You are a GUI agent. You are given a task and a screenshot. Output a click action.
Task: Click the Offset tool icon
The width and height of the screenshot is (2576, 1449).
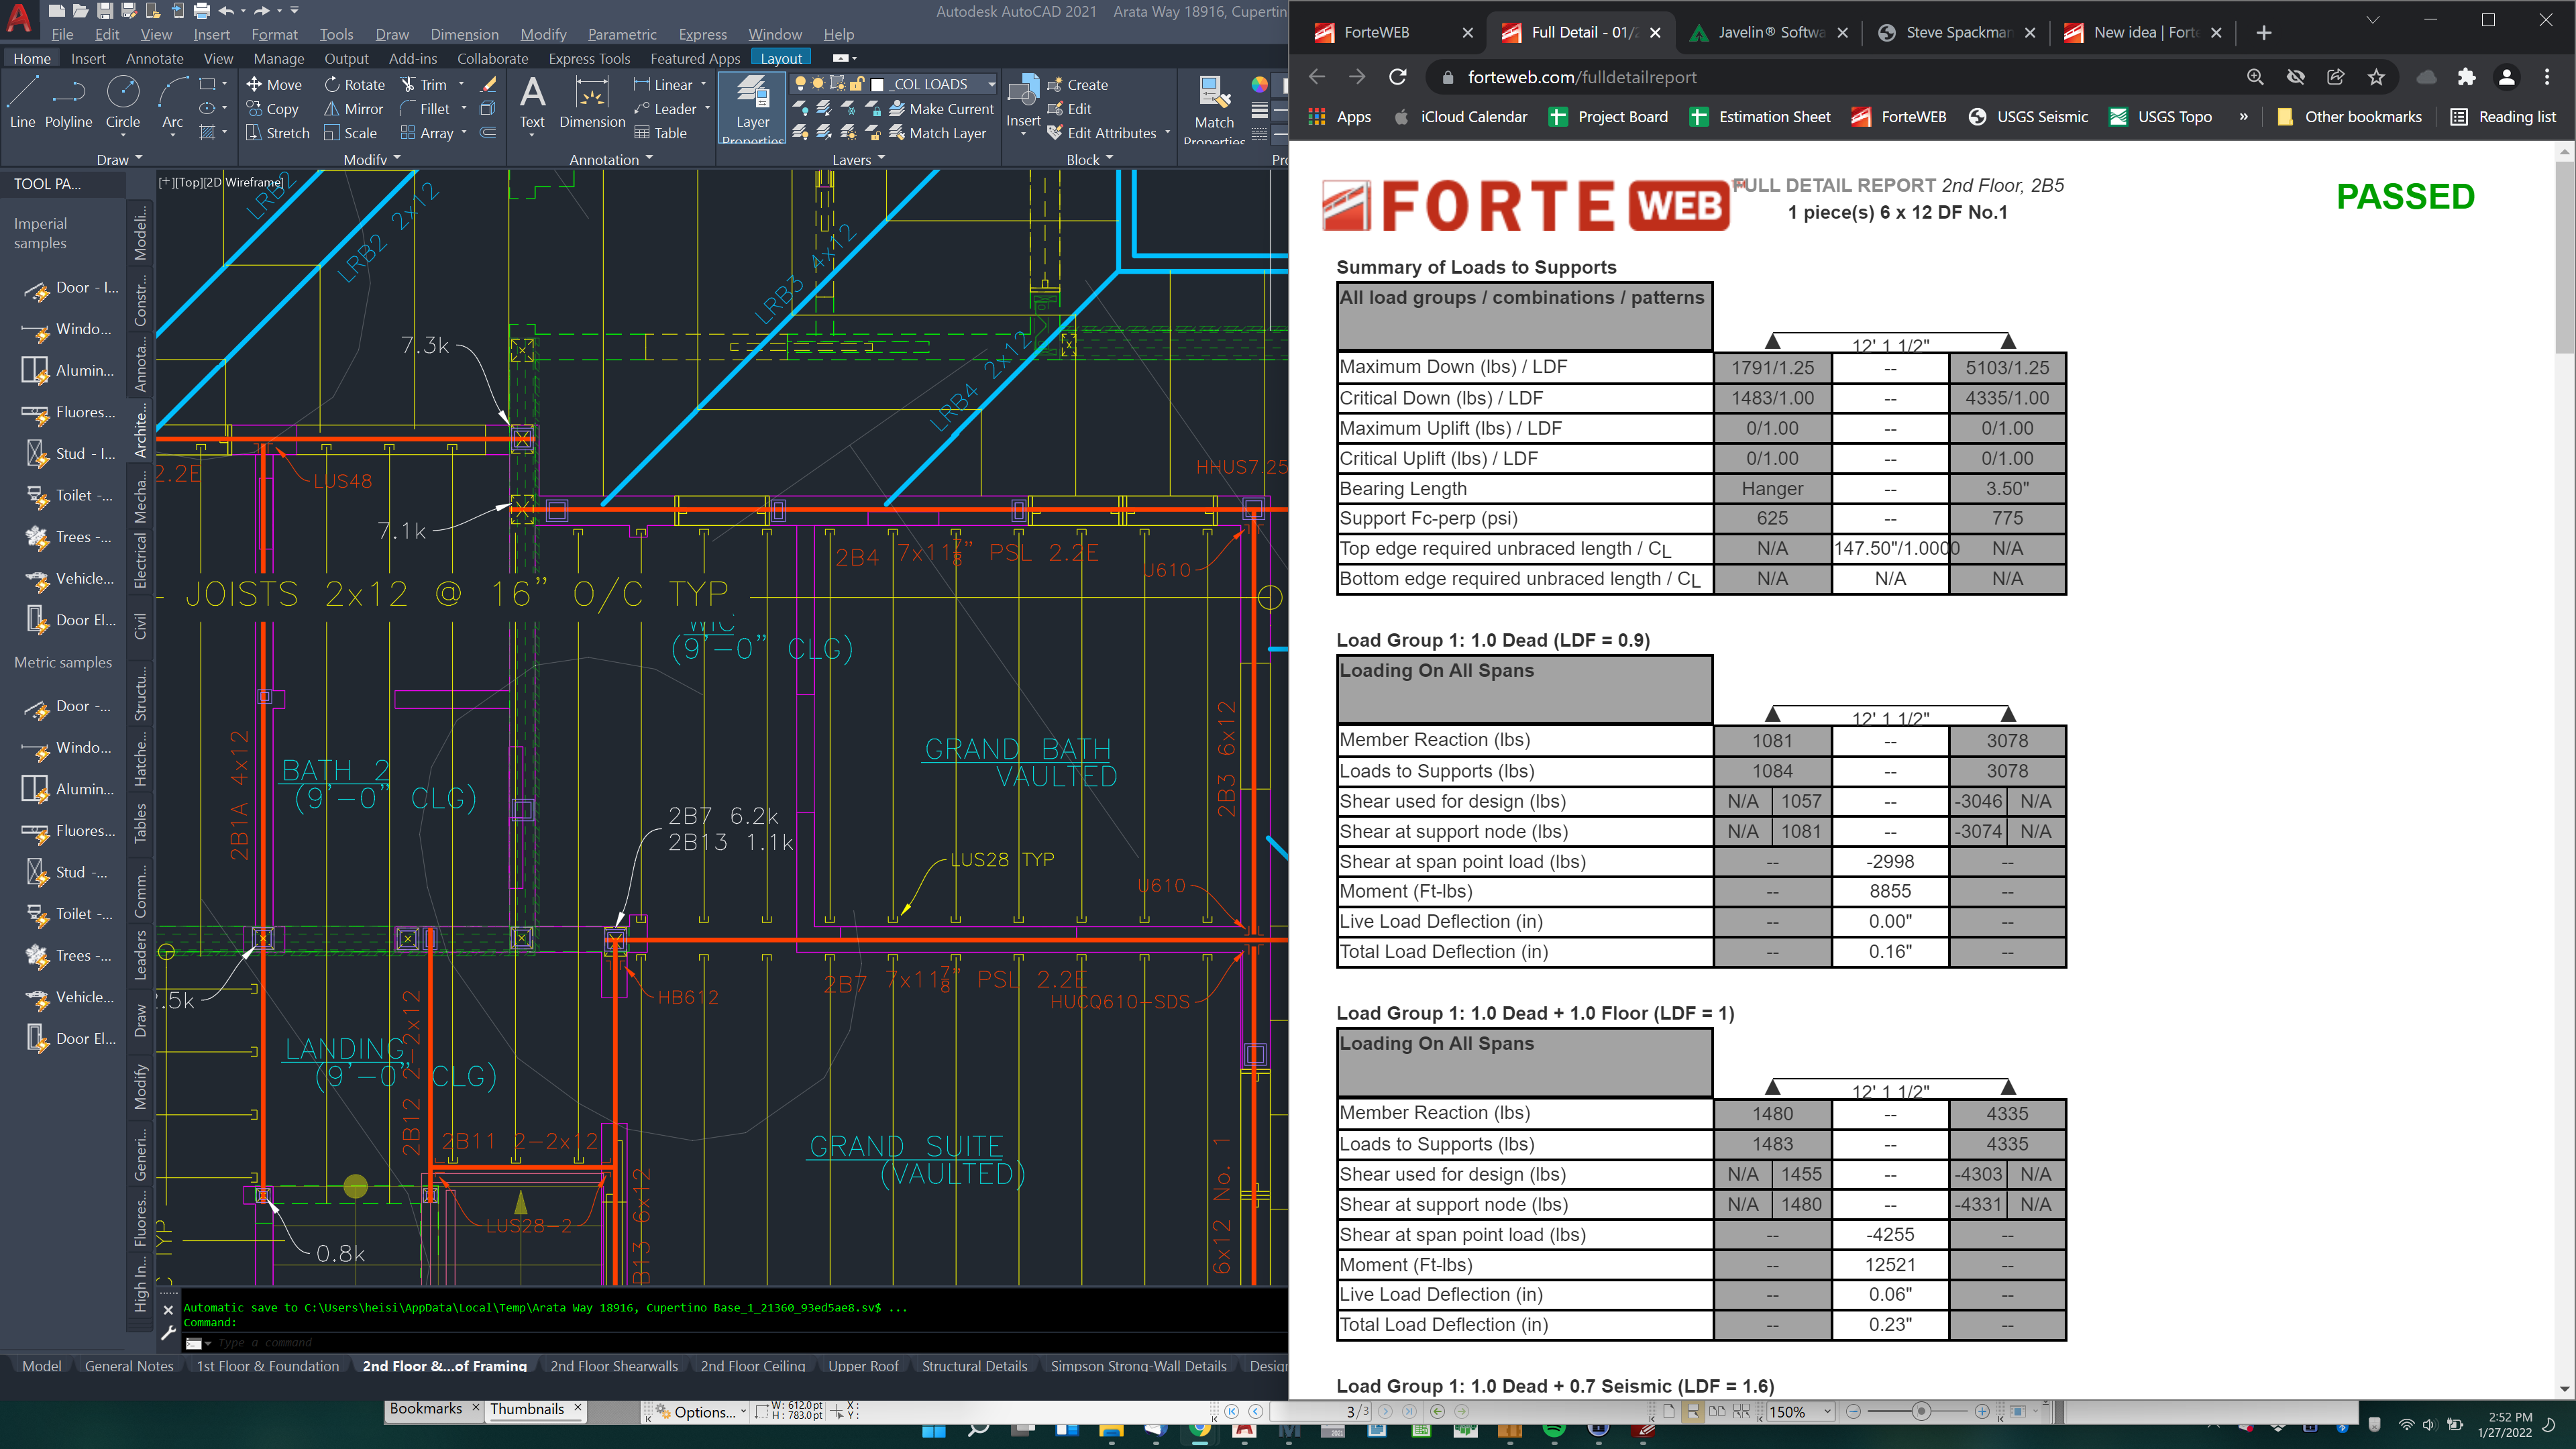[x=488, y=133]
